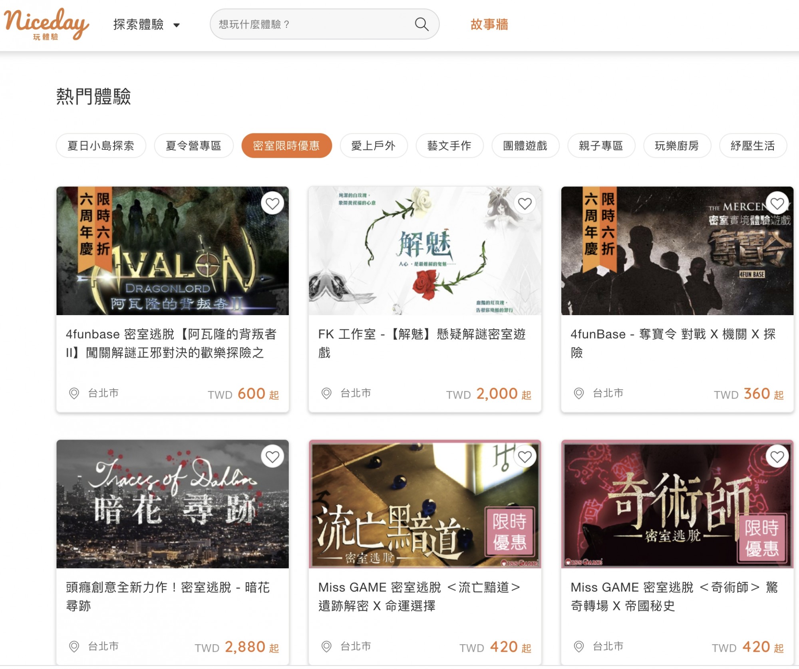Open the 流亡黯道 card image
The width and height of the screenshot is (799, 669).
(x=425, y=504)
